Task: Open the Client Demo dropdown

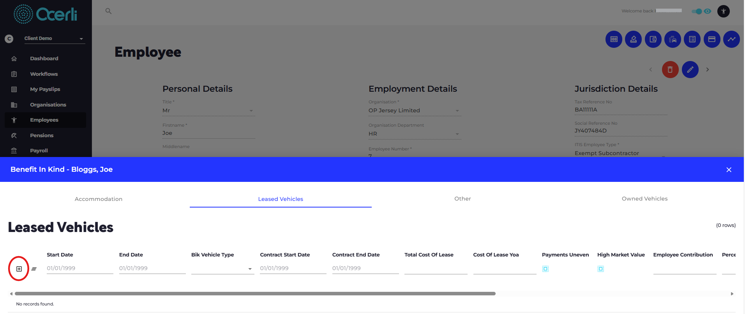Action: pos(55,38)
